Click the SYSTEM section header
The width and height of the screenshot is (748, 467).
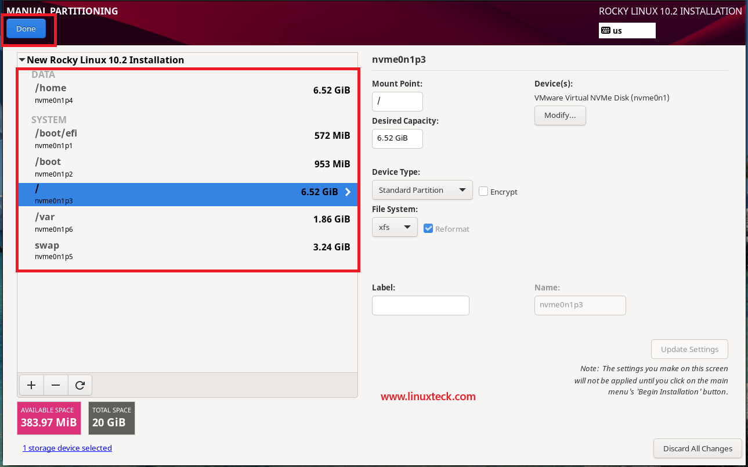click(49, 120)
